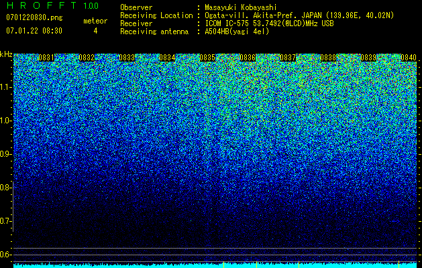This screenshot has height=268, width=422.
Task: Click the 0837 time marker
Action: (x=288, y=58)
